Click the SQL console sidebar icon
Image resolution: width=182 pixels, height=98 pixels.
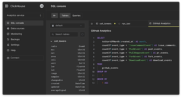8,23
